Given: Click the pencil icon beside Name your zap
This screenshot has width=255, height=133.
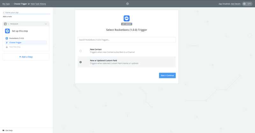Looking at the screenshot, I should [4, 12].
